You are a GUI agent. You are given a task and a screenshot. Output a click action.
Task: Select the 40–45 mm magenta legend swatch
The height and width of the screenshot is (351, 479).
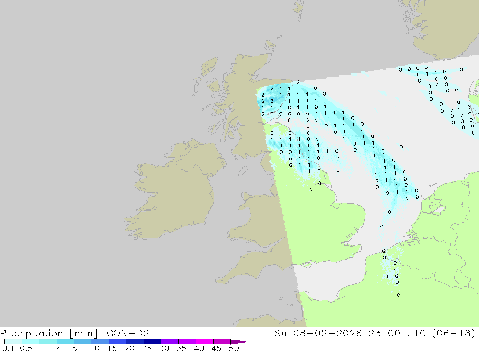(205, 341)
